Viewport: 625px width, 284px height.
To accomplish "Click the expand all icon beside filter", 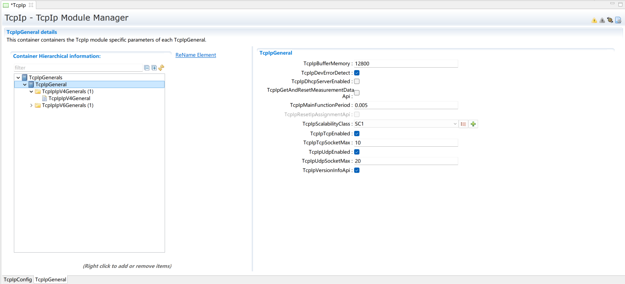I will 154,68.
